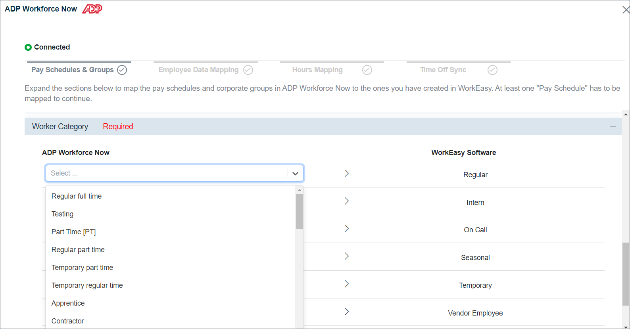The height and width of the screenshot is (329, 630).
Task: Click the Intern WorkEasy category label
Action: [475, 203]
